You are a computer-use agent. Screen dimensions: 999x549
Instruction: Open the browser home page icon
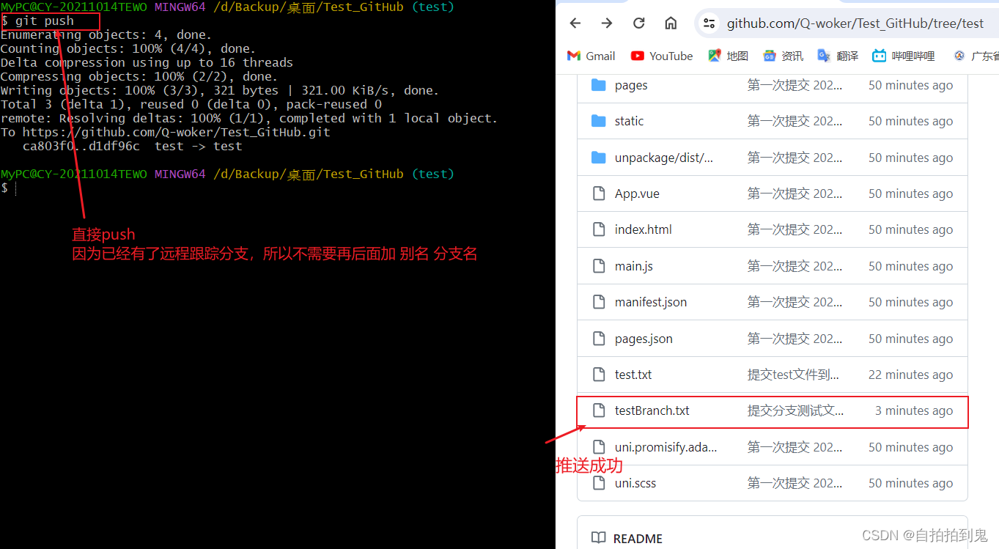point(671,23)
